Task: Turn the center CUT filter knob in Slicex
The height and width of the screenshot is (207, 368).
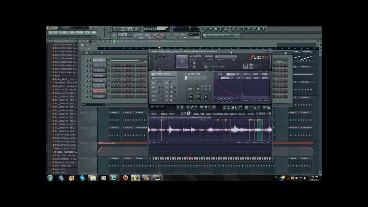Action: [x=198, y=97]
